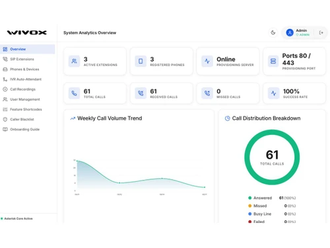This screenshot has height=248, width=330.
Task: Click the first data point on trend chart
Action: 77,161
